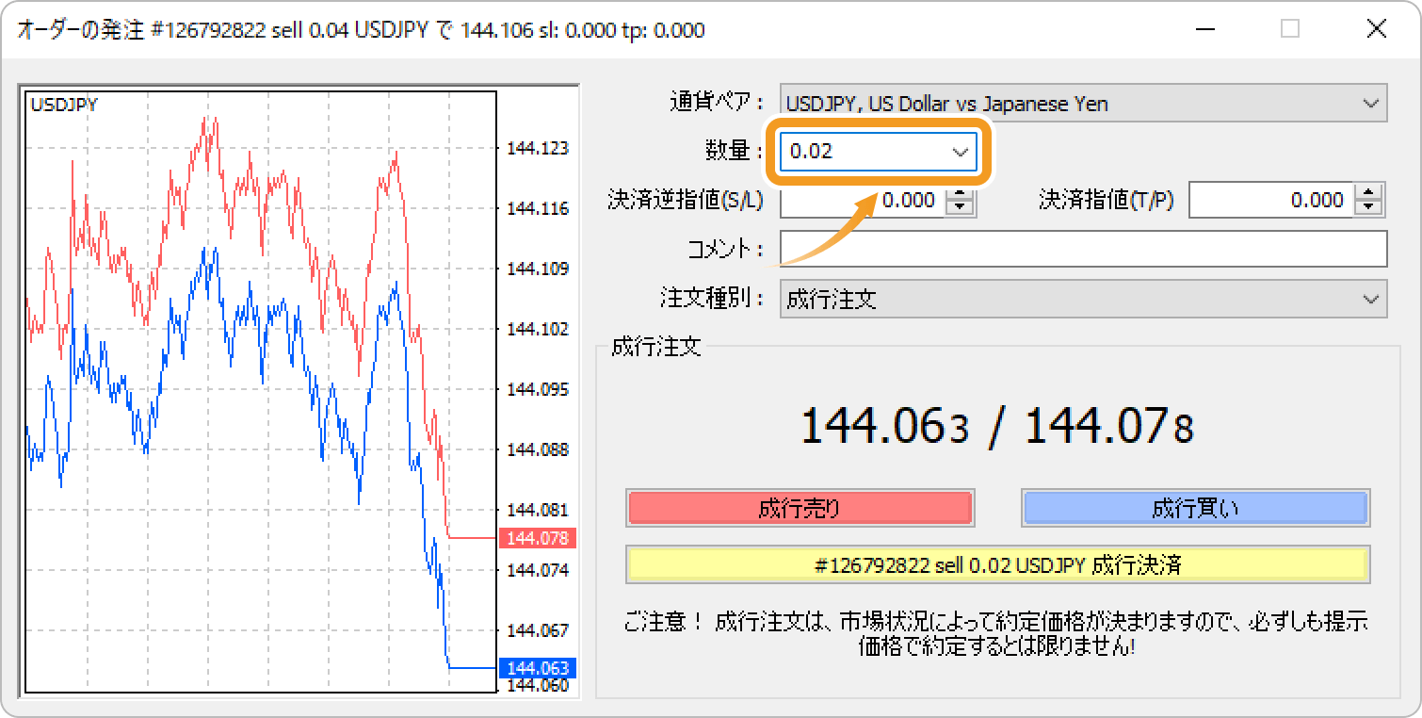Click the yellow 成行決済 close order button
The image size is (1422, 718).
997,565
